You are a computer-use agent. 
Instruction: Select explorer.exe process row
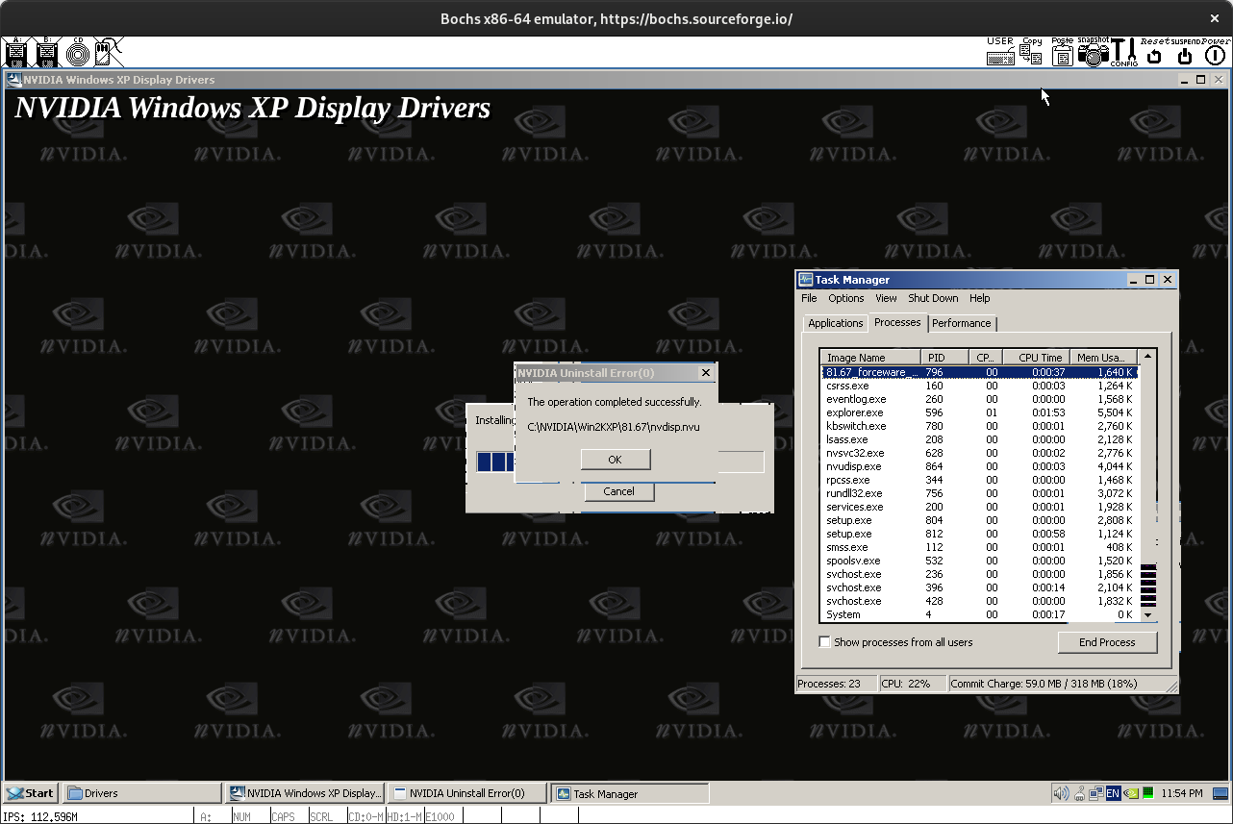point(979,412)
